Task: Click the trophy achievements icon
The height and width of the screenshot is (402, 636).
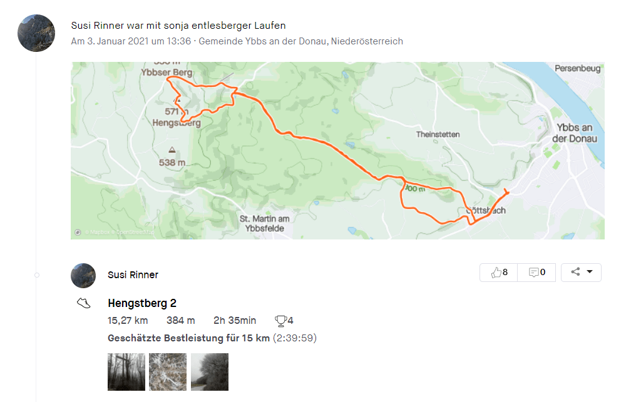Action: pyautogui.click(x=280, y=321)
